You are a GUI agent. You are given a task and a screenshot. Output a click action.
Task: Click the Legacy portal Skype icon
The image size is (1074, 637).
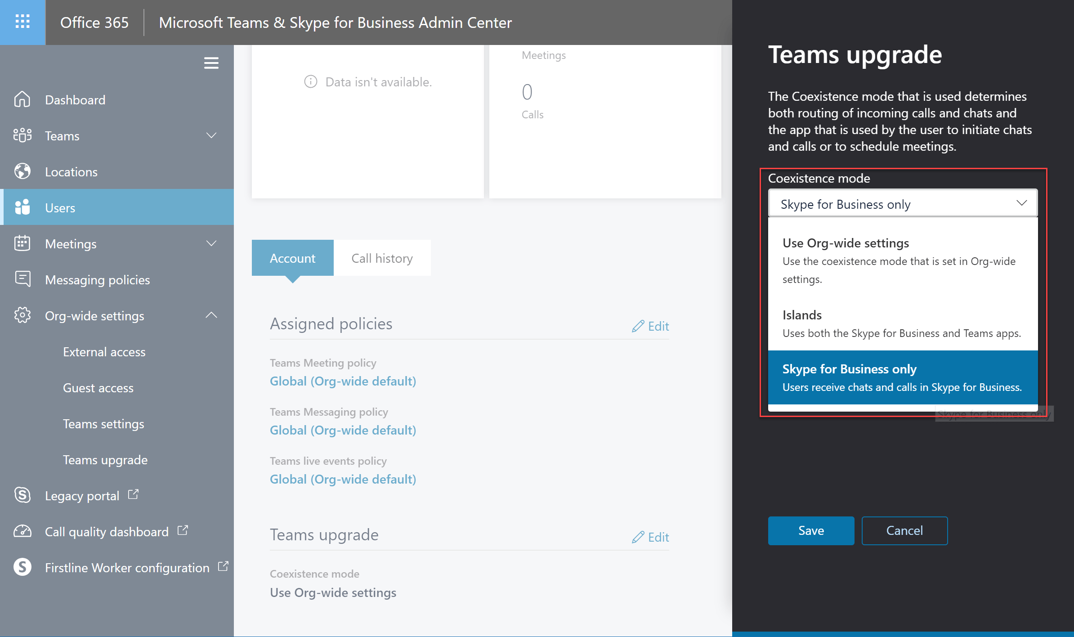click(22, 495)
